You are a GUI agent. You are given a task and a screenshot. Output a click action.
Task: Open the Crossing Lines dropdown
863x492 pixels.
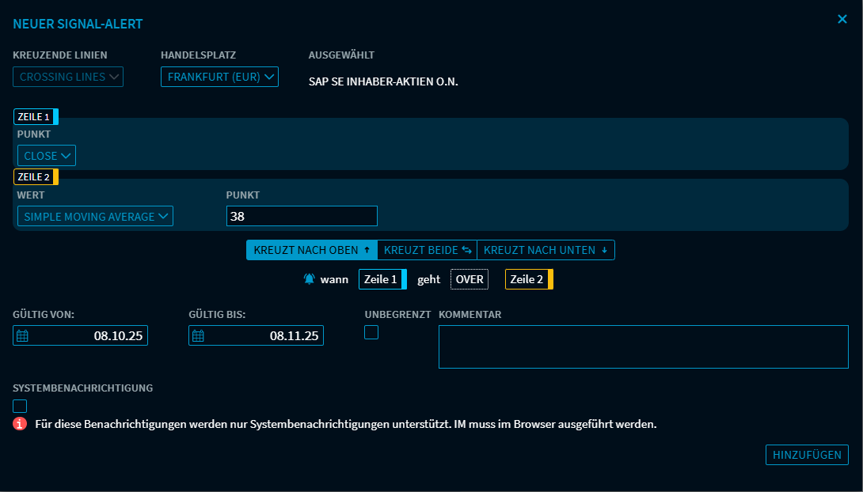tap(67, 77)
